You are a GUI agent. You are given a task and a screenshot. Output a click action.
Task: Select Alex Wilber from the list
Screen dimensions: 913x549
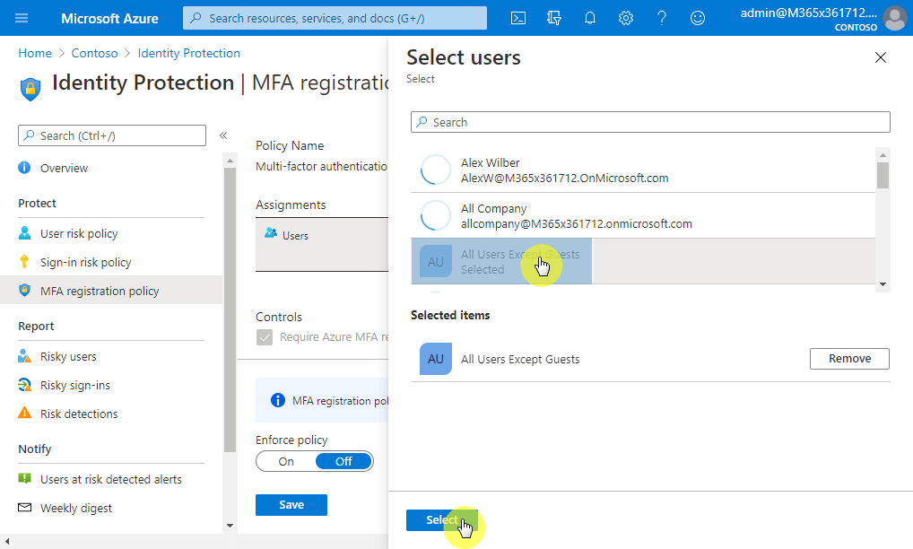[x=643, y=170]
